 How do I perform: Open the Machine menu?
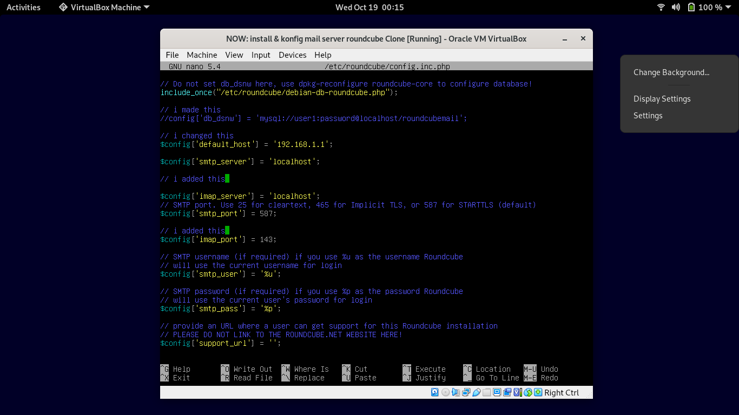(202, 55)
